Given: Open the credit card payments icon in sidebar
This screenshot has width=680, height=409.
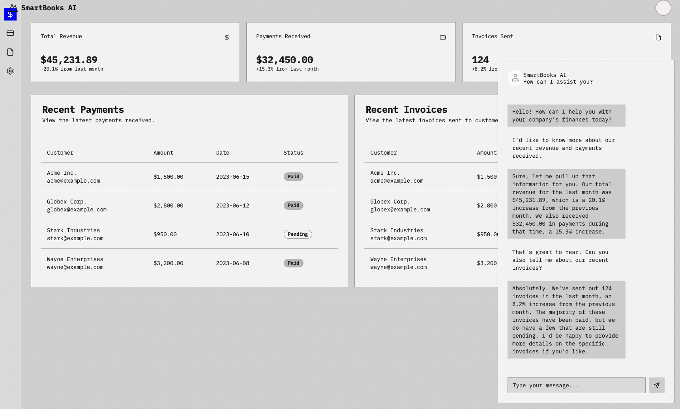Looking at the screenshot, I should point(10,33).
